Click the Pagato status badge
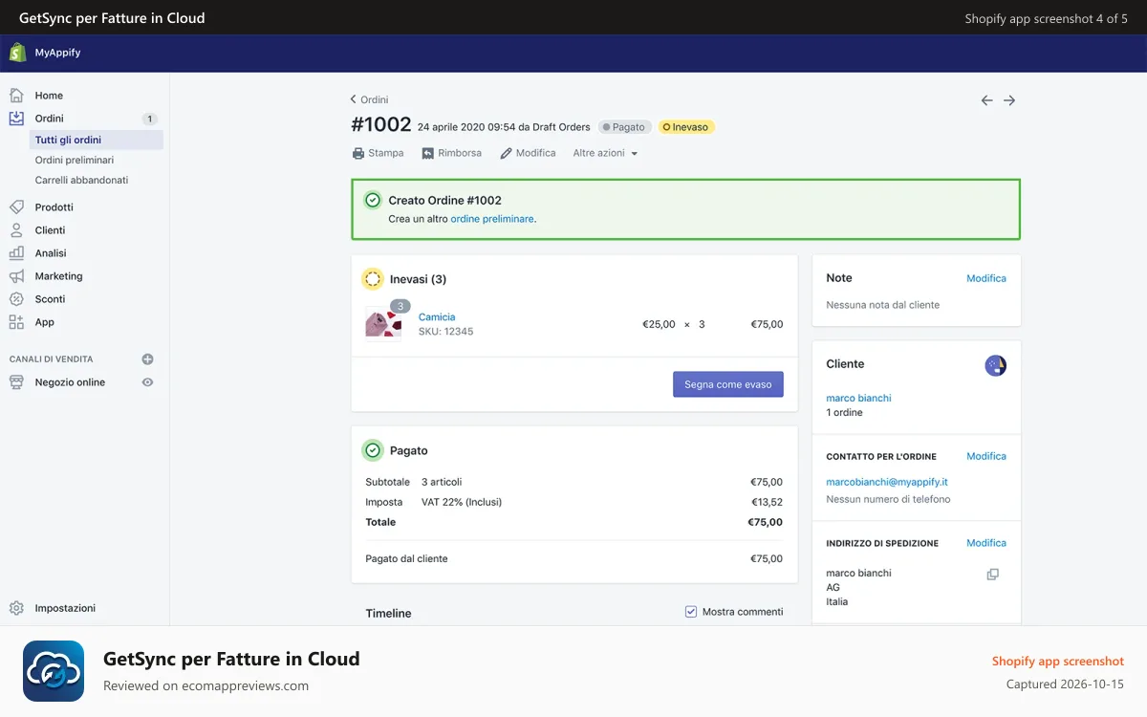The height and width of the screenshot is (717, 1147). point(625,127)
